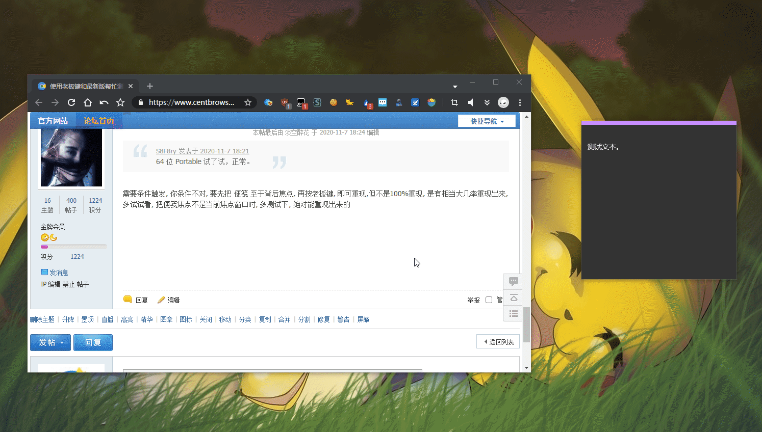Click the blue 回复 button

click(93, 342)
